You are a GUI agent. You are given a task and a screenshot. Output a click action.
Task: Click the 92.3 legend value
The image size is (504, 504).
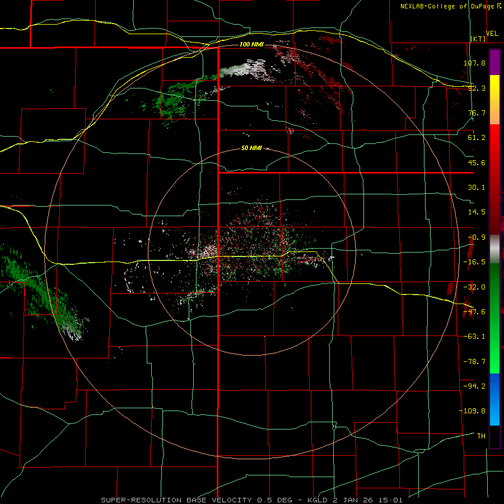click(477, 88)
